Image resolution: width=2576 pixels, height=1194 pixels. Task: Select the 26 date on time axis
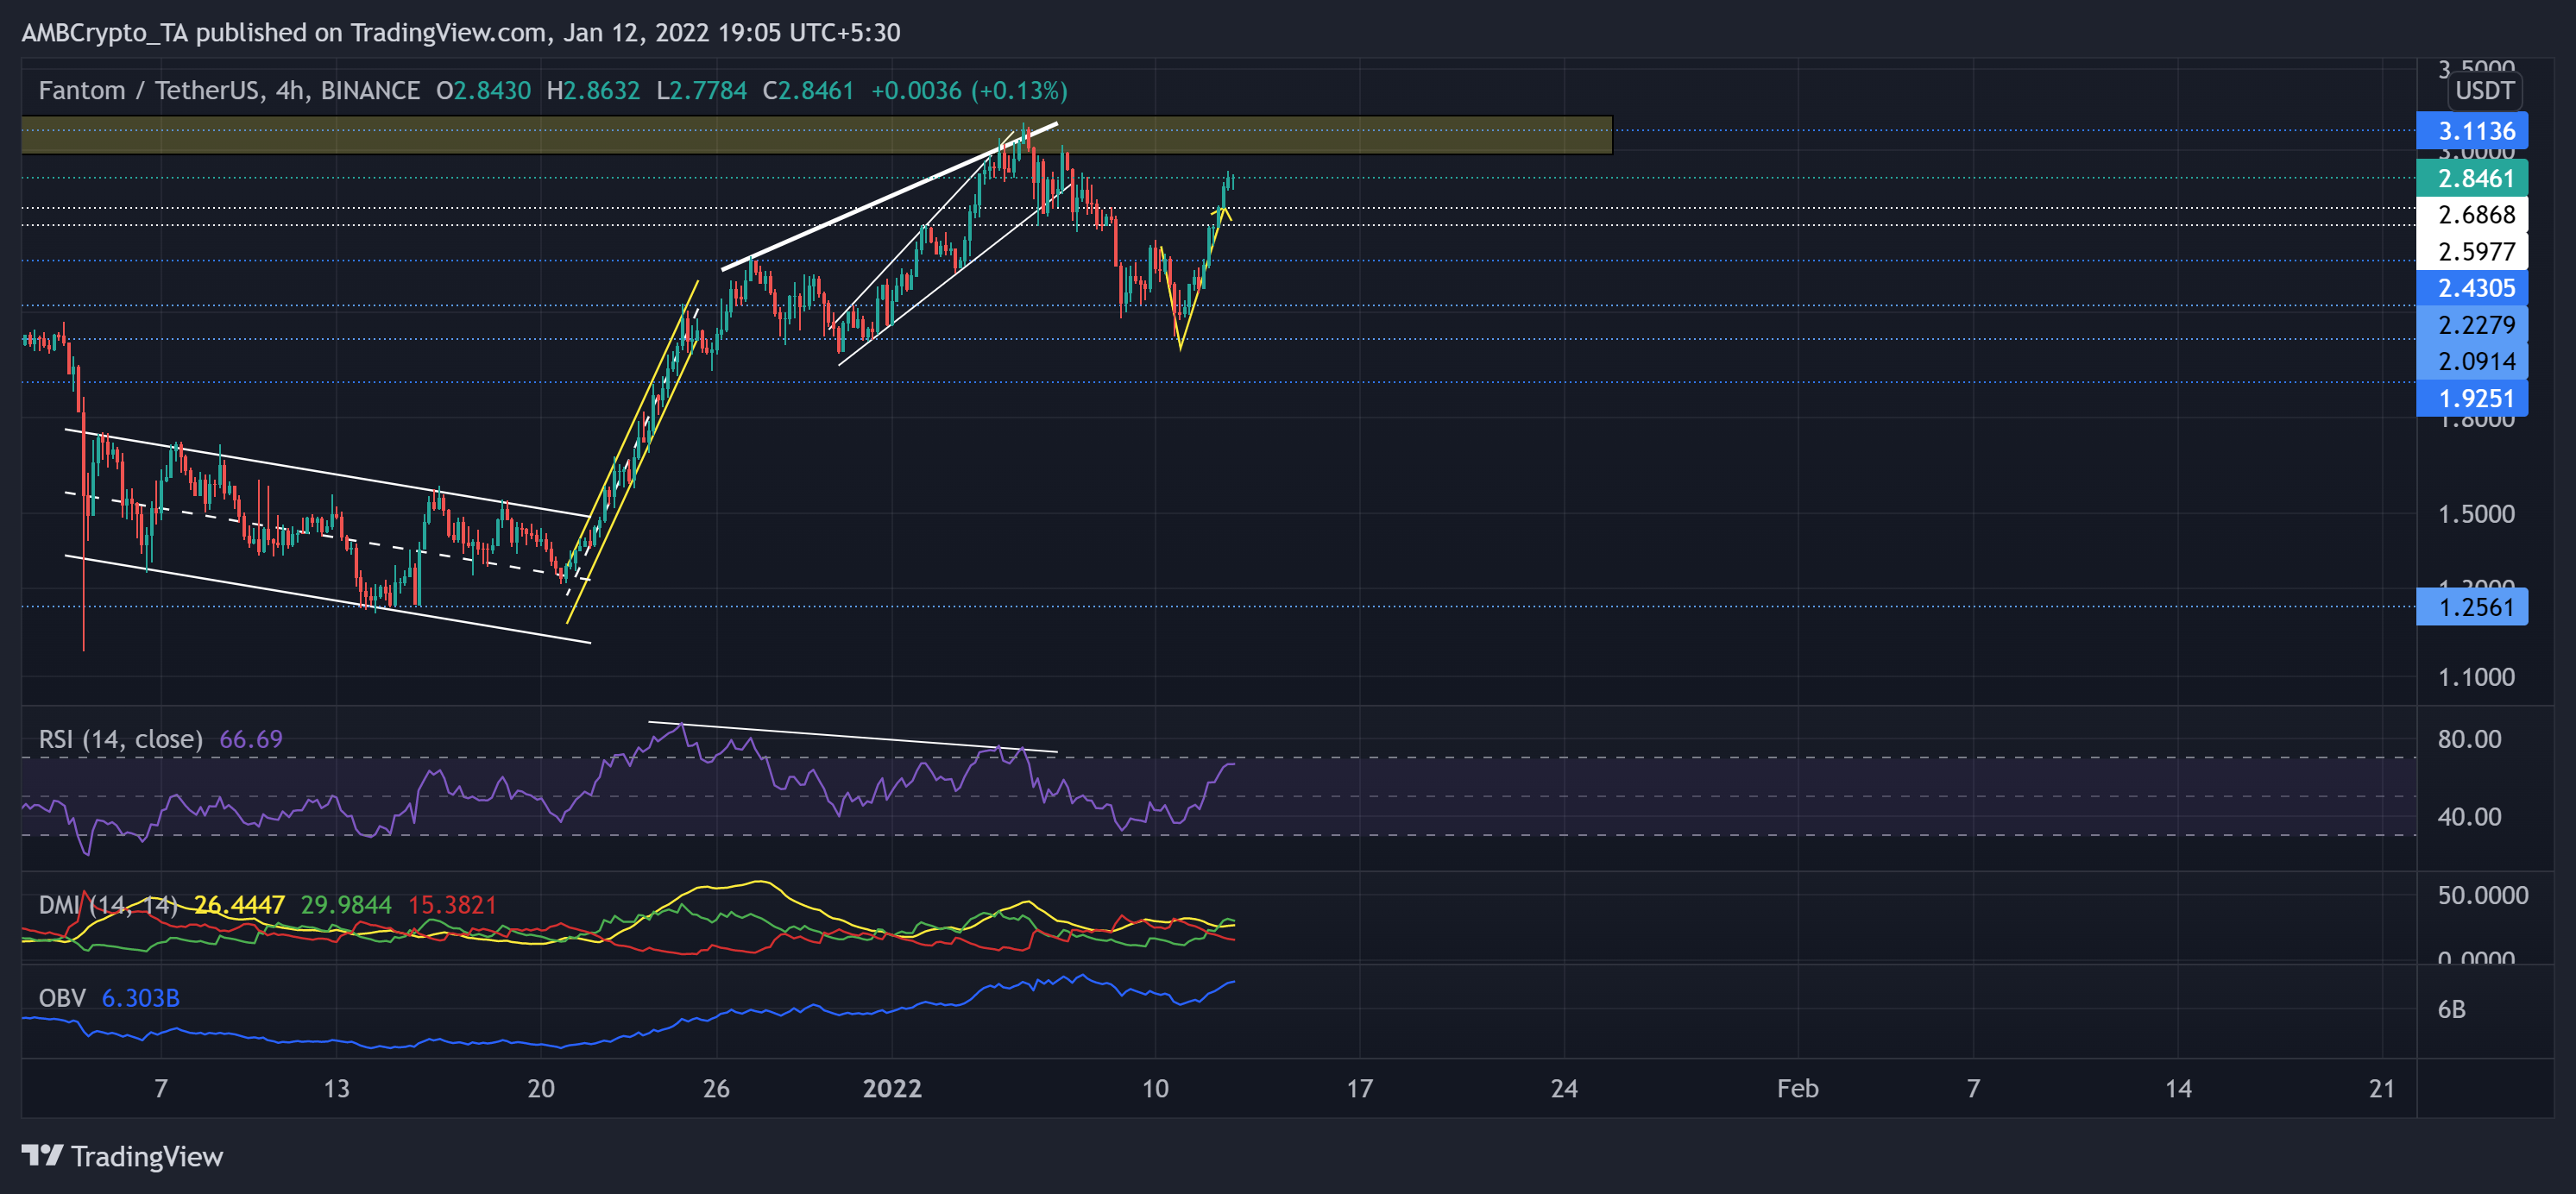[716, 1088]
